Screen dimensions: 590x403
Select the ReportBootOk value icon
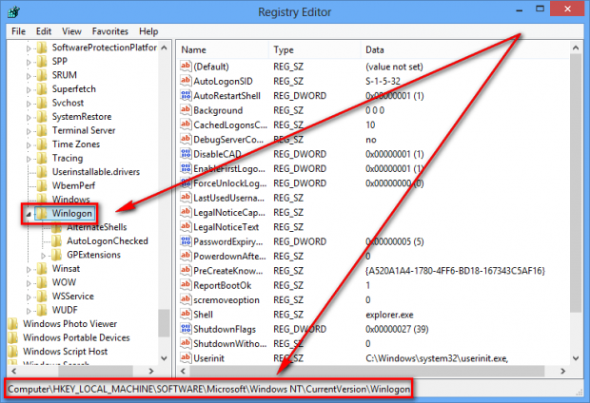coord(186,285)
